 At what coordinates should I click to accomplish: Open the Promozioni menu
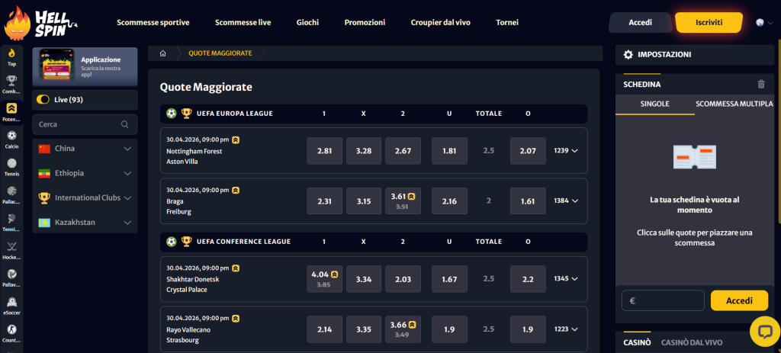point(365,22)
